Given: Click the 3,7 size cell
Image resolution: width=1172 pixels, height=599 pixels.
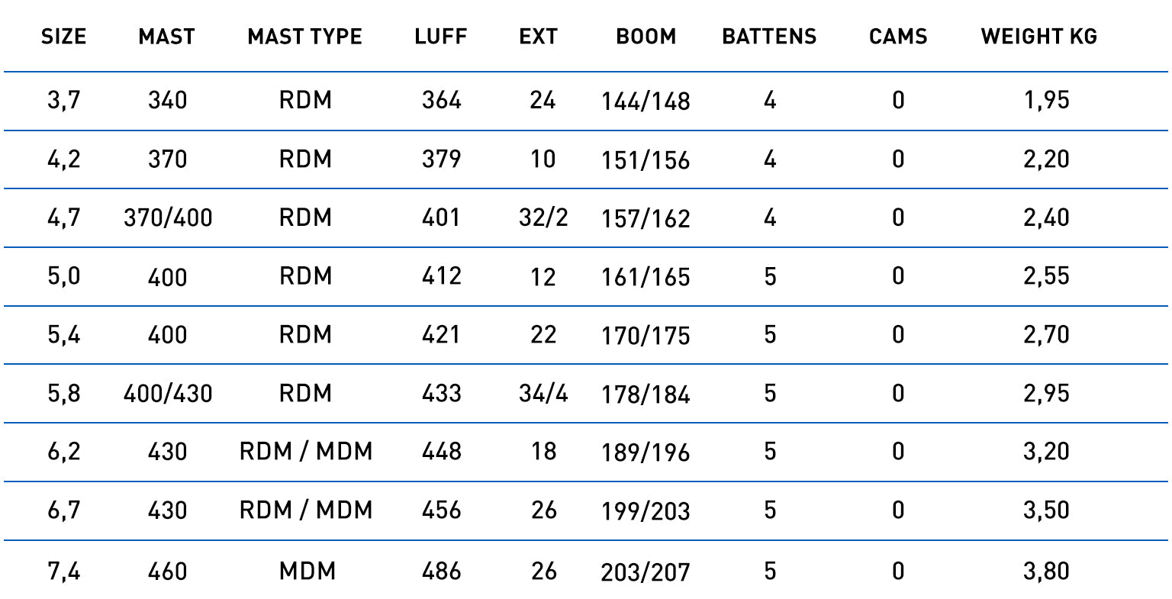Looking at the screenshot, I should point(64,100).
